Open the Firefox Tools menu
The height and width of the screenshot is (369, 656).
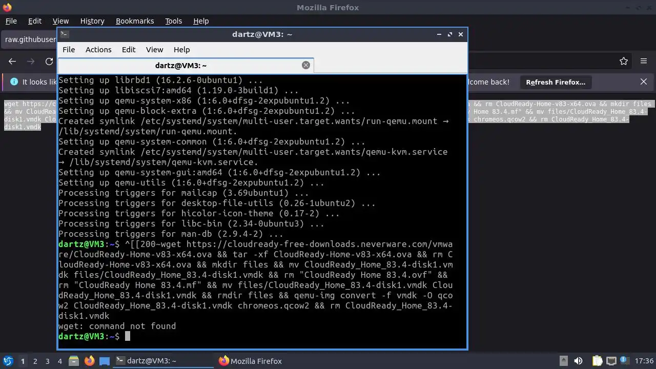click(173, 21)
